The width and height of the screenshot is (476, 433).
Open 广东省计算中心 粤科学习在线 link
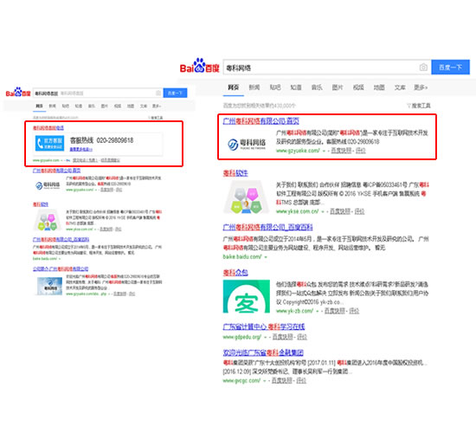point(263,326)
